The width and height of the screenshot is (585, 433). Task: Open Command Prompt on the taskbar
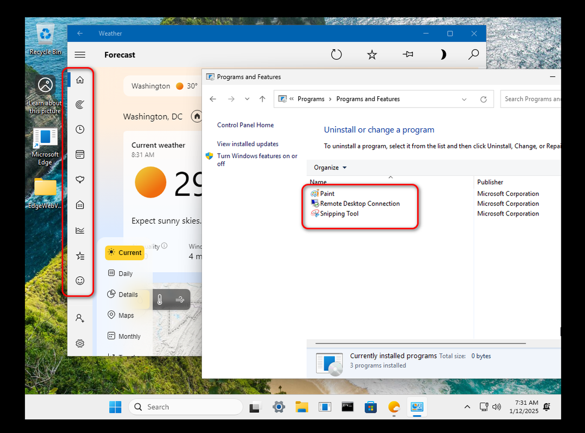(347, 407)
